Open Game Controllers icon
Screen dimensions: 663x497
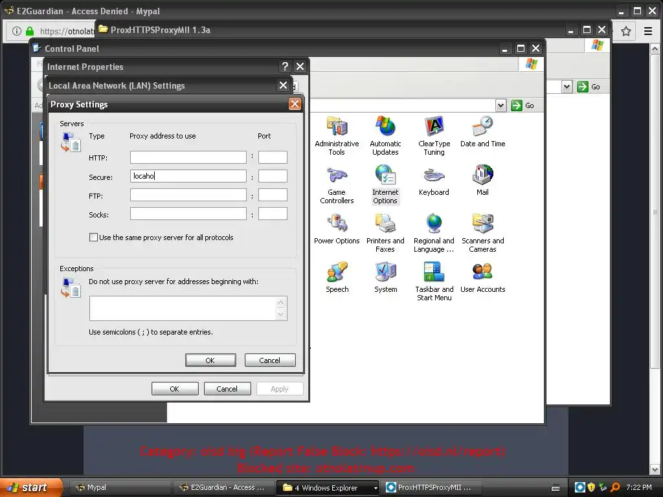pos(337,184)
